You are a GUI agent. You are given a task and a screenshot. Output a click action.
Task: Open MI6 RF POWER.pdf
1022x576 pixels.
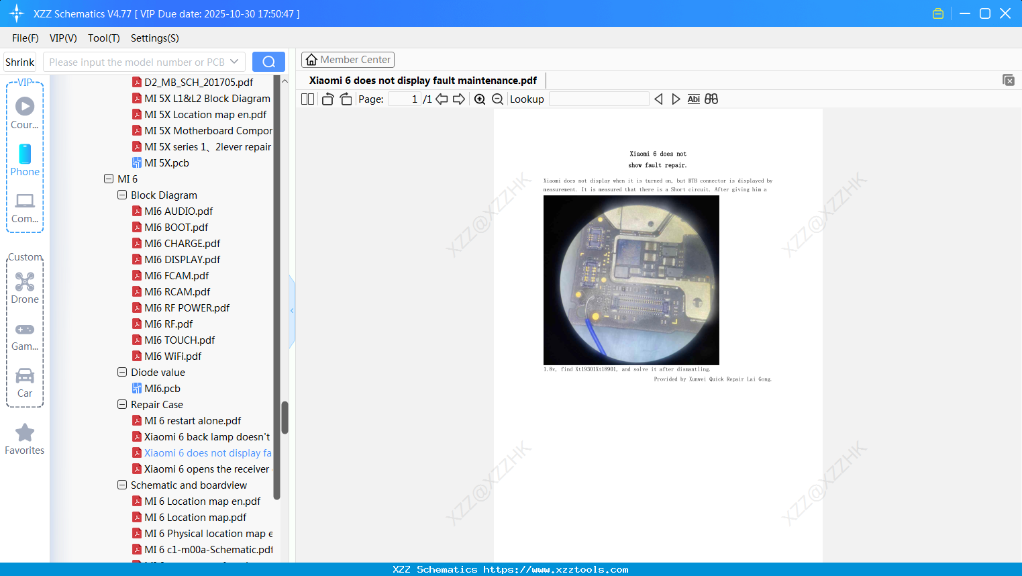tap(187, 308)
